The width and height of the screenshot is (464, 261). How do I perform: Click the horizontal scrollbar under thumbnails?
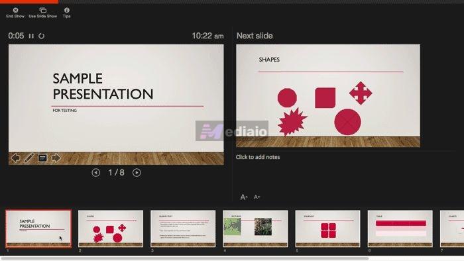pos(184,258)
